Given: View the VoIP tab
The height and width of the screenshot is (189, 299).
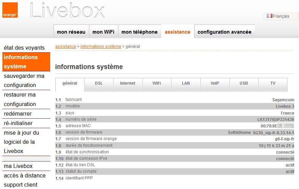Looking at the screenshot, I should (x=215, y=84).
